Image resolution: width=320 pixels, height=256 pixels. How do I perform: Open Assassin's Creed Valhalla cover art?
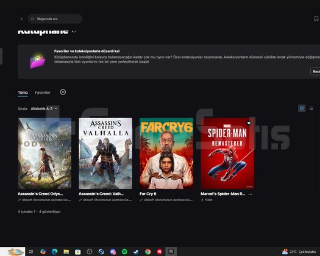point(105,154)
